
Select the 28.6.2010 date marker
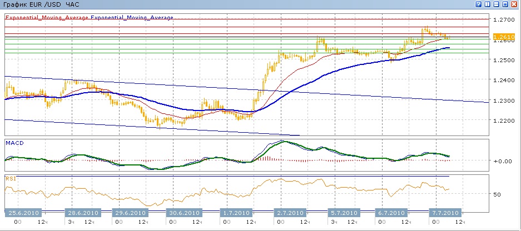tap(82, 213)
